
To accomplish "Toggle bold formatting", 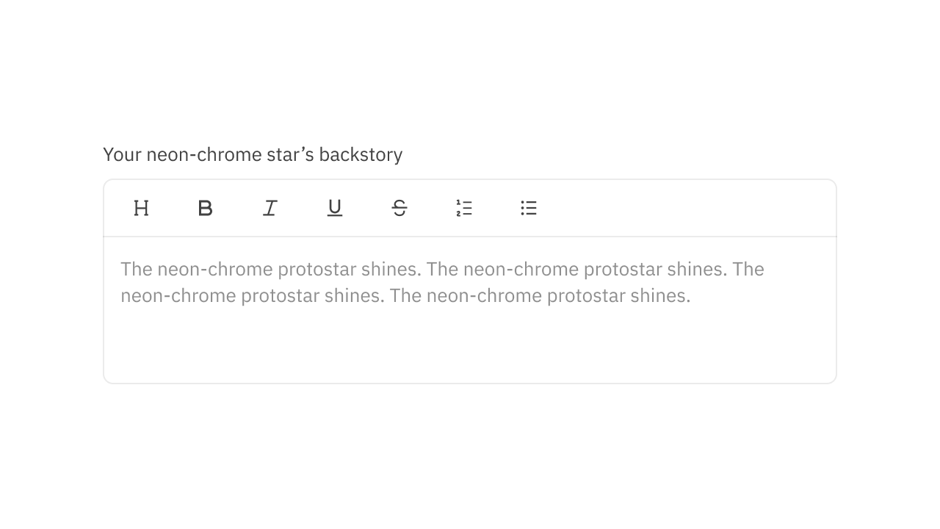I will click(206, 208).
